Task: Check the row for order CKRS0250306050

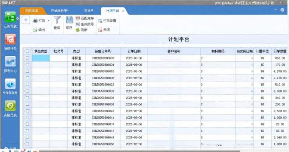Action: click(x=27, y=144)
